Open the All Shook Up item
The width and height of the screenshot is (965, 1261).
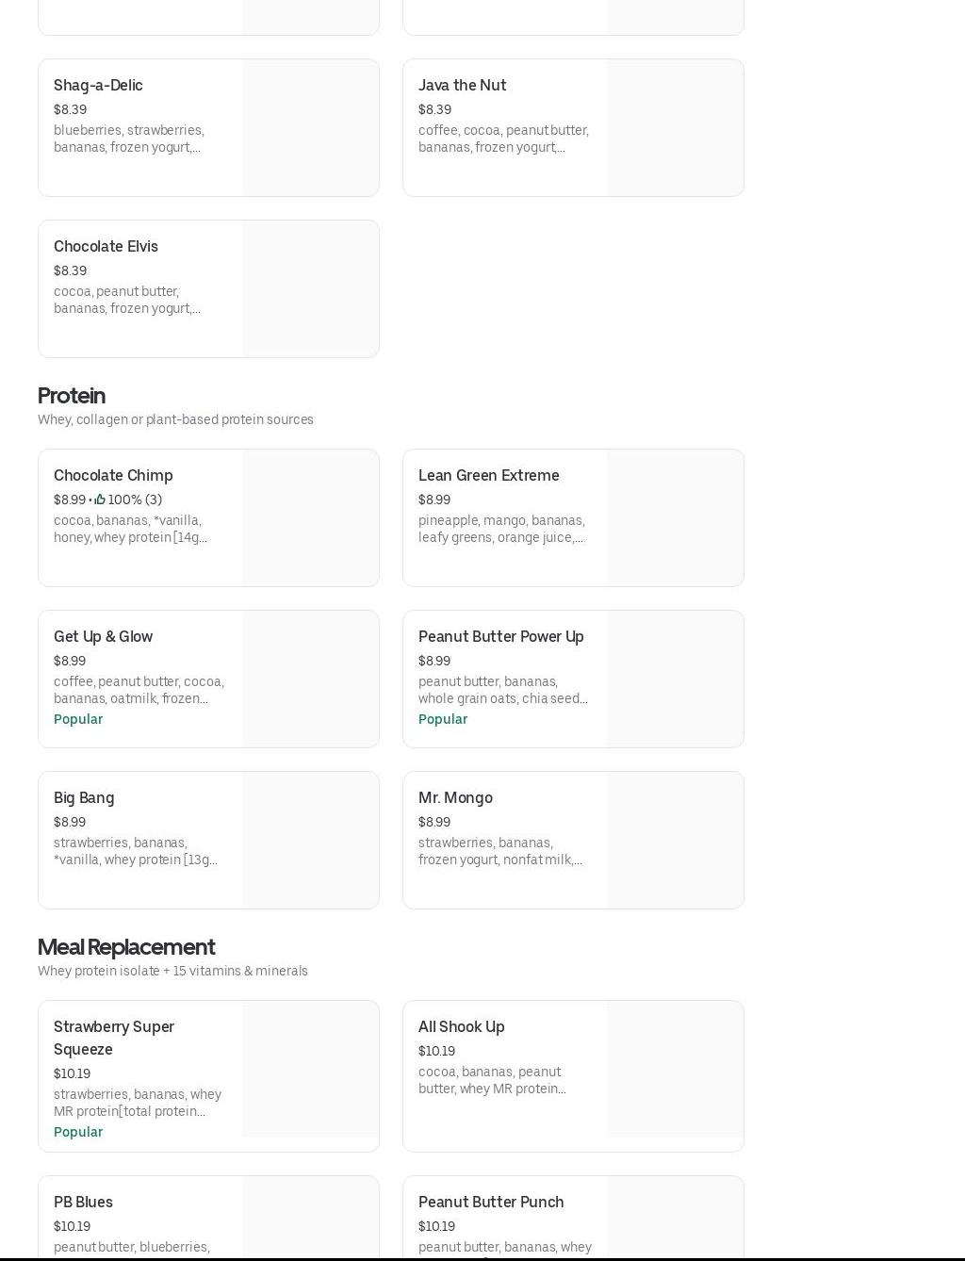pos(461,1027)
